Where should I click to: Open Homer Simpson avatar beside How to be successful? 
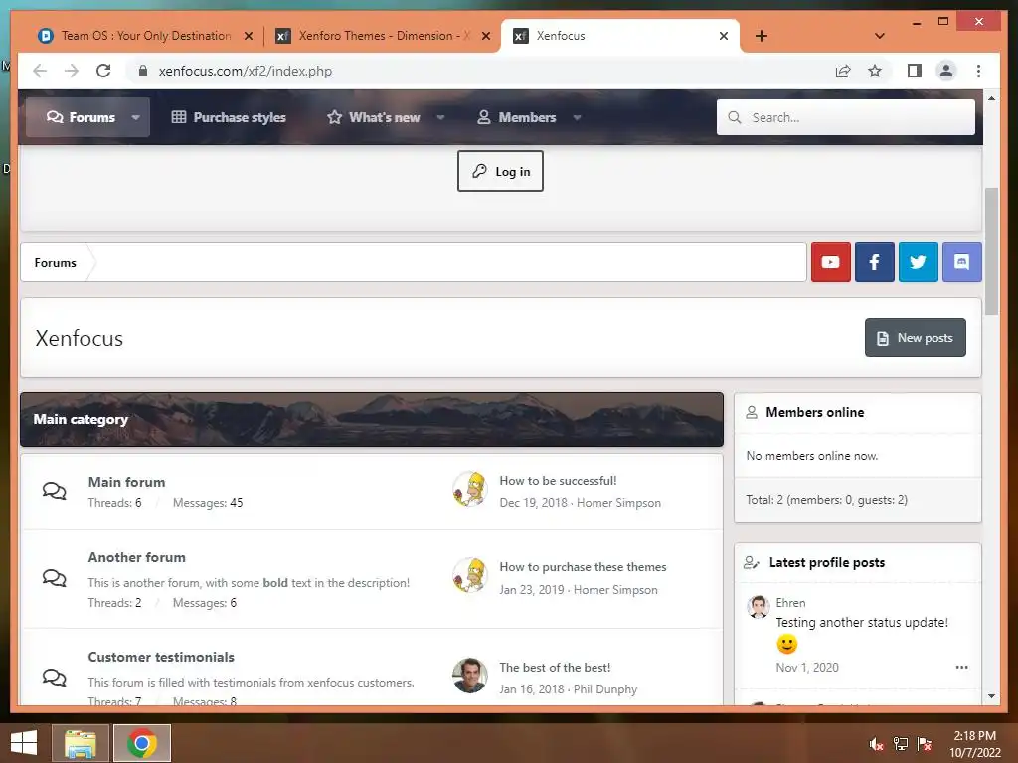click(x=470, y=490)
